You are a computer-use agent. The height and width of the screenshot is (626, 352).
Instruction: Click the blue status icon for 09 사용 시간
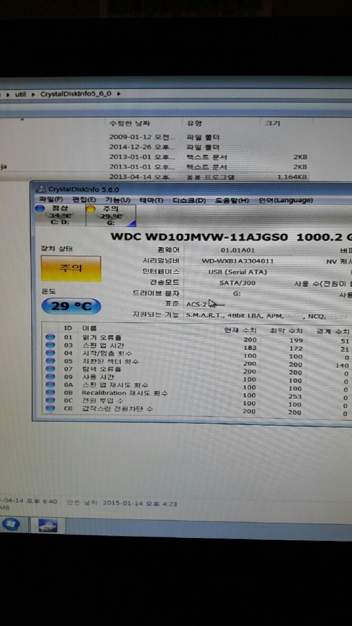coord(50,376)
